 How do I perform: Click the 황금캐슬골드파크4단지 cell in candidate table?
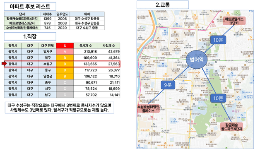pos(22,19)
